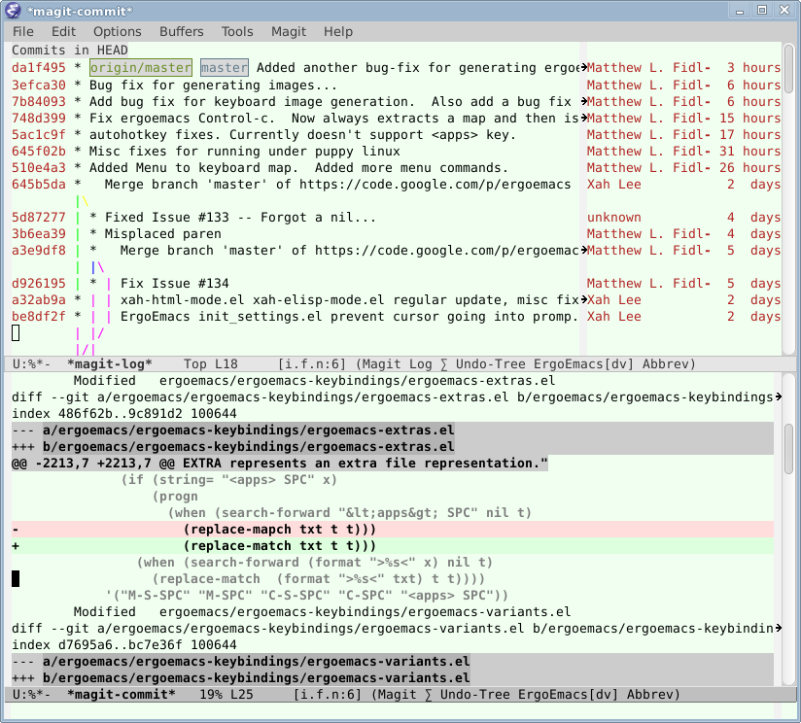Open the Help menu

coord(338,32)
